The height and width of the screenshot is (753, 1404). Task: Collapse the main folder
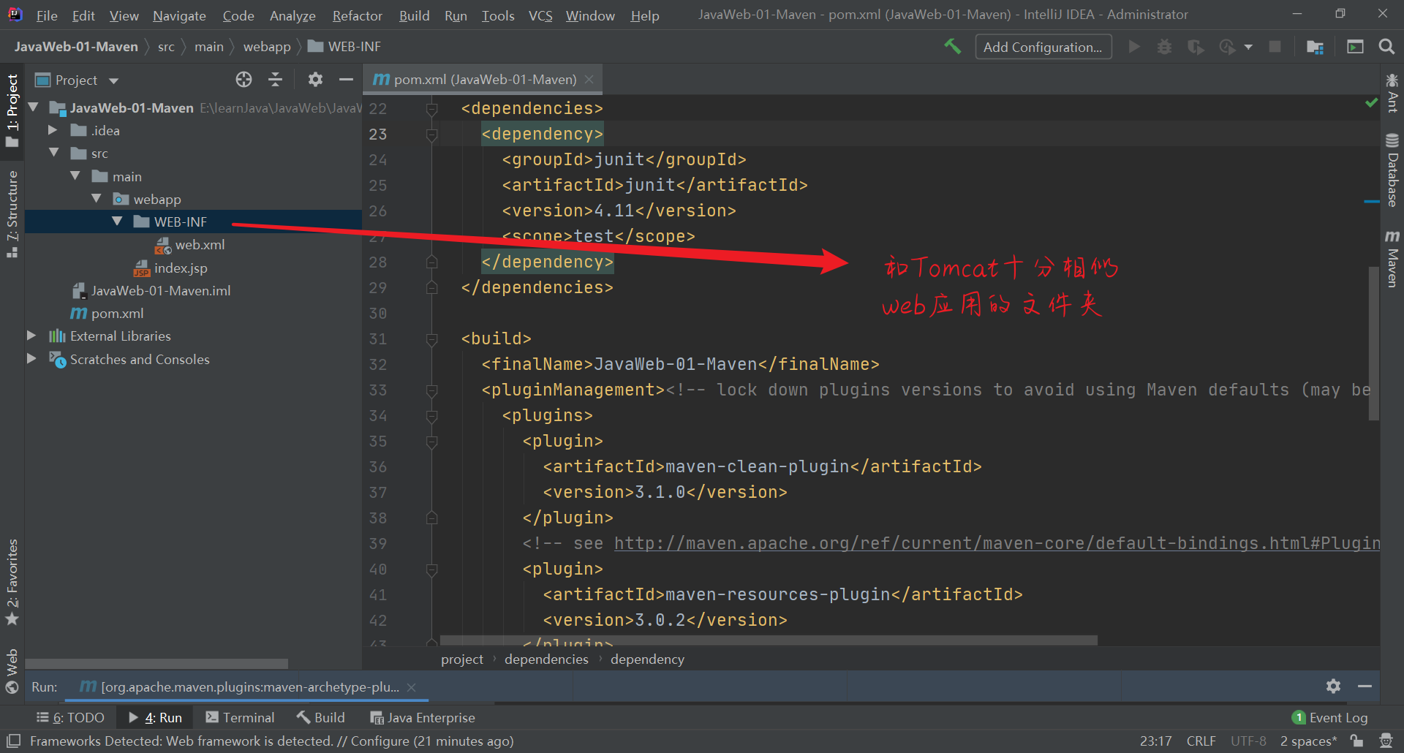point(75,176)
